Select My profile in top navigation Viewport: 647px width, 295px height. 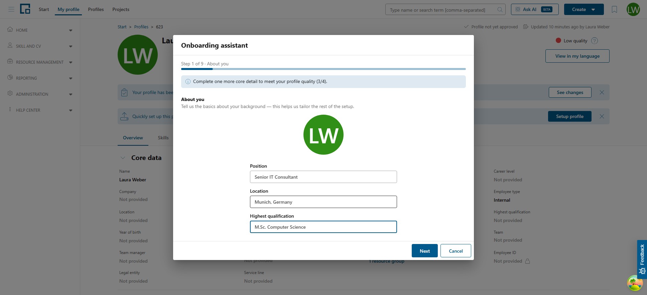[69, 9]
